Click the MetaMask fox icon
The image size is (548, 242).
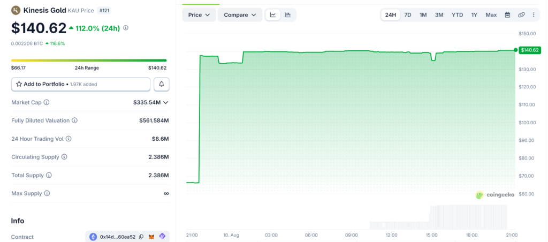(151, 237)
